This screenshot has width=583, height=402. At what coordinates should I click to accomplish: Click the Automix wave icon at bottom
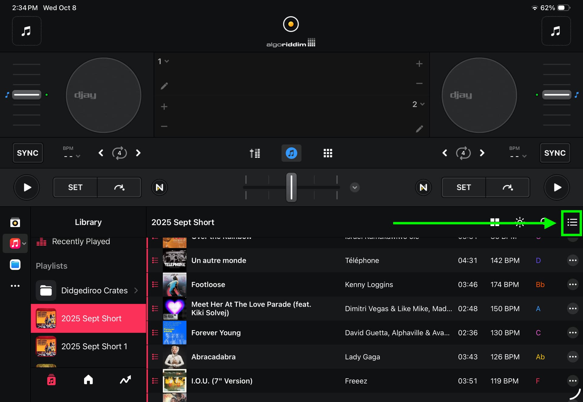[x=125, y=380]
